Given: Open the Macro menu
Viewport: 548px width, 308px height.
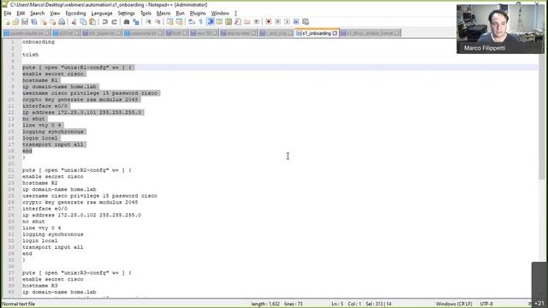Looking at the screenshot, I should (164, 14).
